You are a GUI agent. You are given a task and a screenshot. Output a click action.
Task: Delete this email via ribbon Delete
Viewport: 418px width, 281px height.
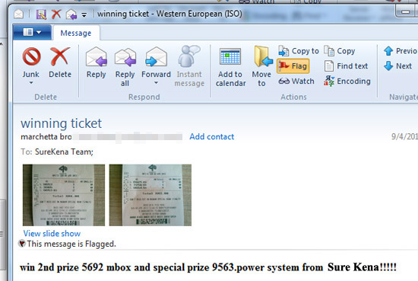[60, 62]
